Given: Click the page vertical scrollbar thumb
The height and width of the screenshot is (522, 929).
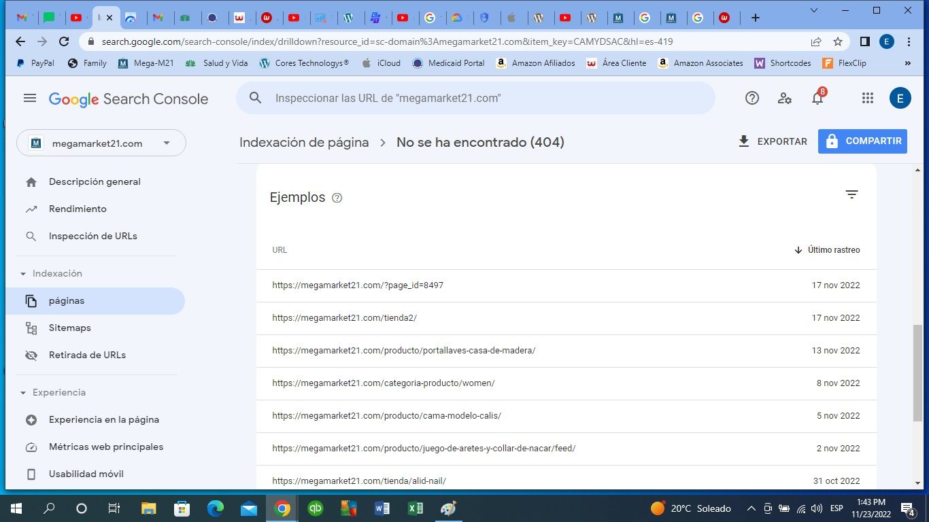Looking at the screenshot, I should pos(917,372).
